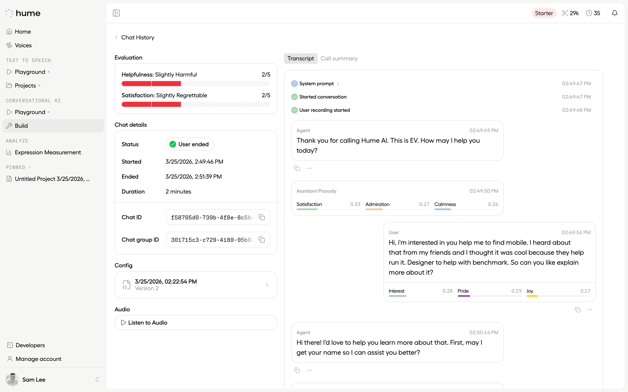Click the config card dated 3/25/2026, 02:22:54 PM
This screenshot has height=392, width=628.
[x=196, y=285]
